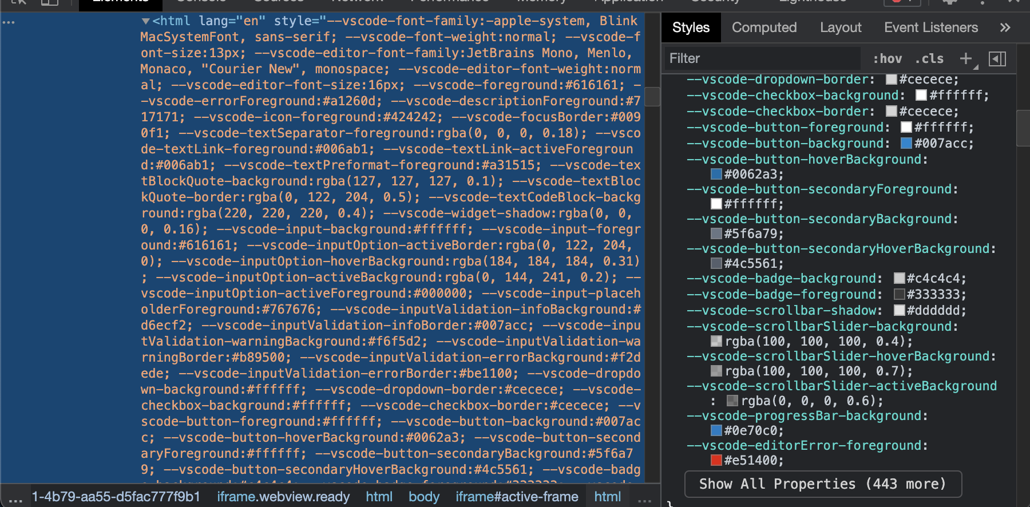
Task: Open the three-dot actions beside html node
Action: tap(9, 22)
